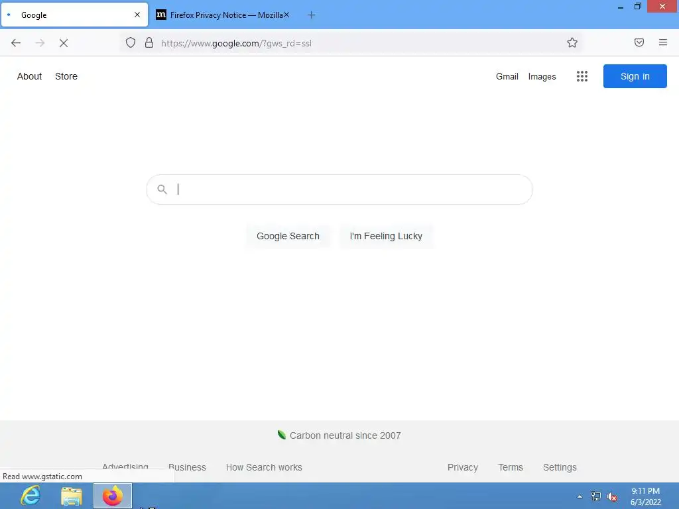Image resolution: width=679 pixels, height=509 pixels.
Task: Open Carbon neutral since 2007 link
Action: pos(345,435)
